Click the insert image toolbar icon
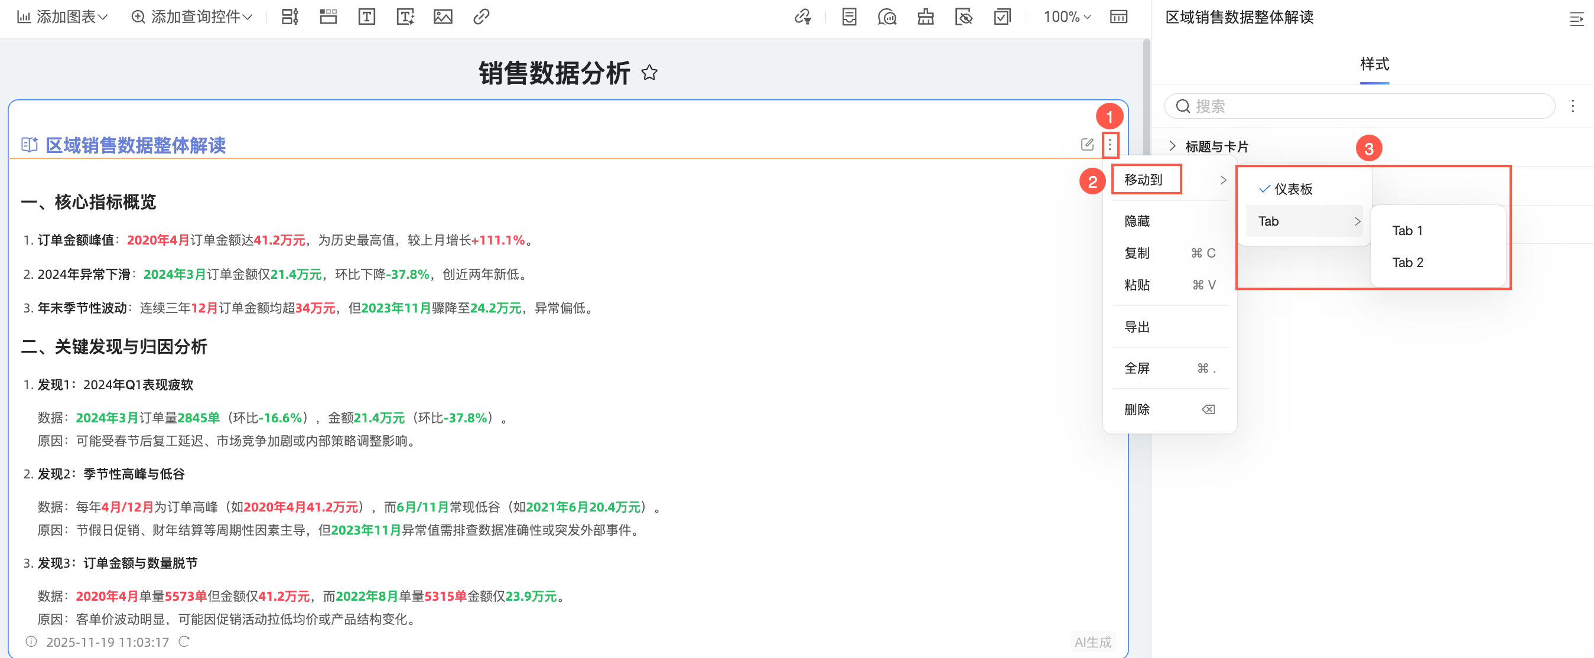Image resolution: width=1594 pixels, height=658 pixels. (443, 17)
